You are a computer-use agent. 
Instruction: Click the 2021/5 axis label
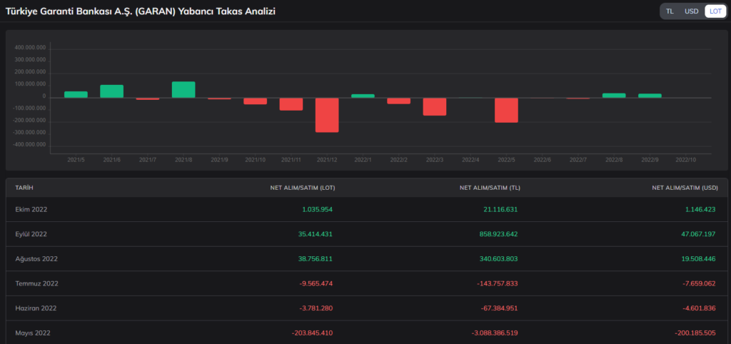pyautogui.click(x=76, y=159)
